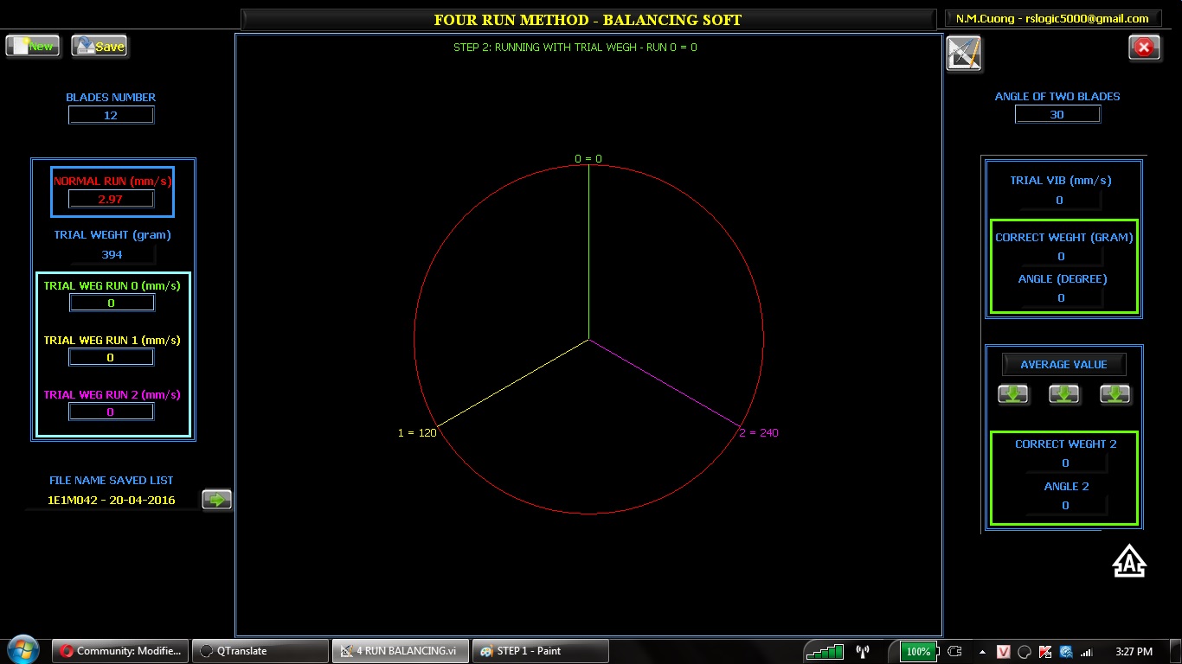Click the Step 2 status text above the plot
This screenshot has width=1182, height=664.
tap(575, 48)
